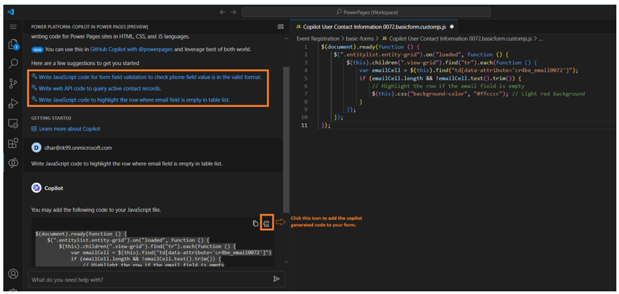Click the breadcrumb ellipsis after the file name

[x=541, y=39]
